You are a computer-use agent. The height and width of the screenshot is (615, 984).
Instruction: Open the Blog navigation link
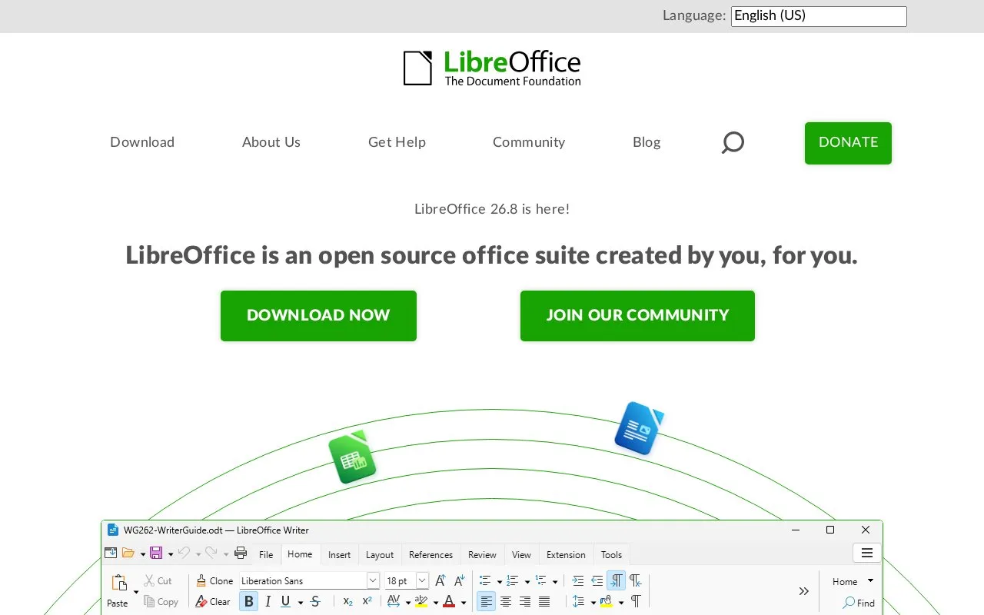click(x=647, y=142)
